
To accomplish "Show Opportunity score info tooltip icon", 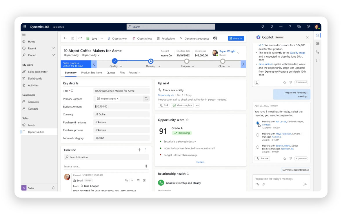I will 187,120.
